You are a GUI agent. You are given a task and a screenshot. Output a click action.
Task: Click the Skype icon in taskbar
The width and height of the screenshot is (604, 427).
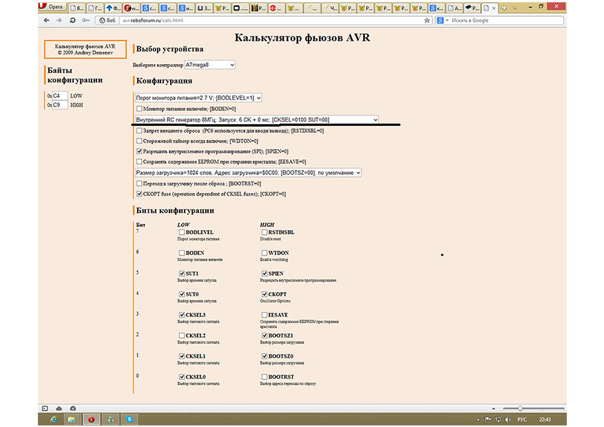tap(129, 418)
